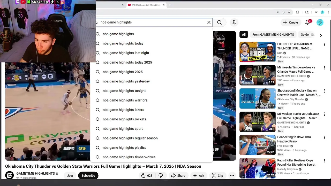Viewport: 331px width, 186px height.
Task: Expand filter chips with right chevron
Action: pyautogui.click(x=321, y=36)
